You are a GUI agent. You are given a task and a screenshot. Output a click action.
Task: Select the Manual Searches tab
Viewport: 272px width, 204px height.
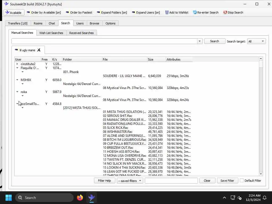22,33
